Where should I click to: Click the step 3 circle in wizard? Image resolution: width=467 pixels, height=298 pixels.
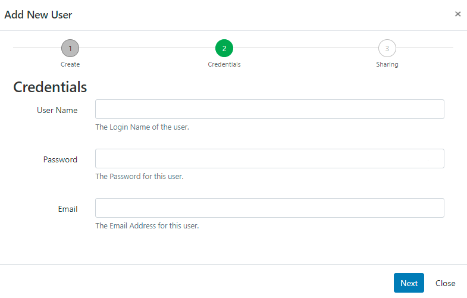[x=387, y=48]
